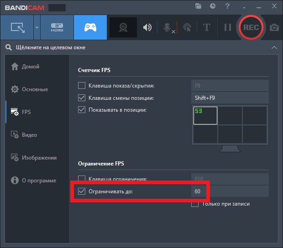Click the text overlay T icon
Viewport: 283px width, 248px height.
pos(206,27)
